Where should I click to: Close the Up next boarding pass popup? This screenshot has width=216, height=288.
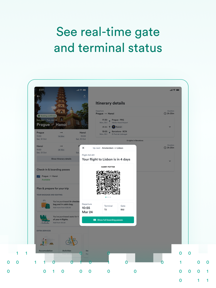tap(83, 148)
